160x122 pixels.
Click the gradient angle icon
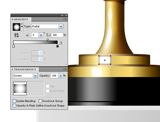(x=27, y=35)
